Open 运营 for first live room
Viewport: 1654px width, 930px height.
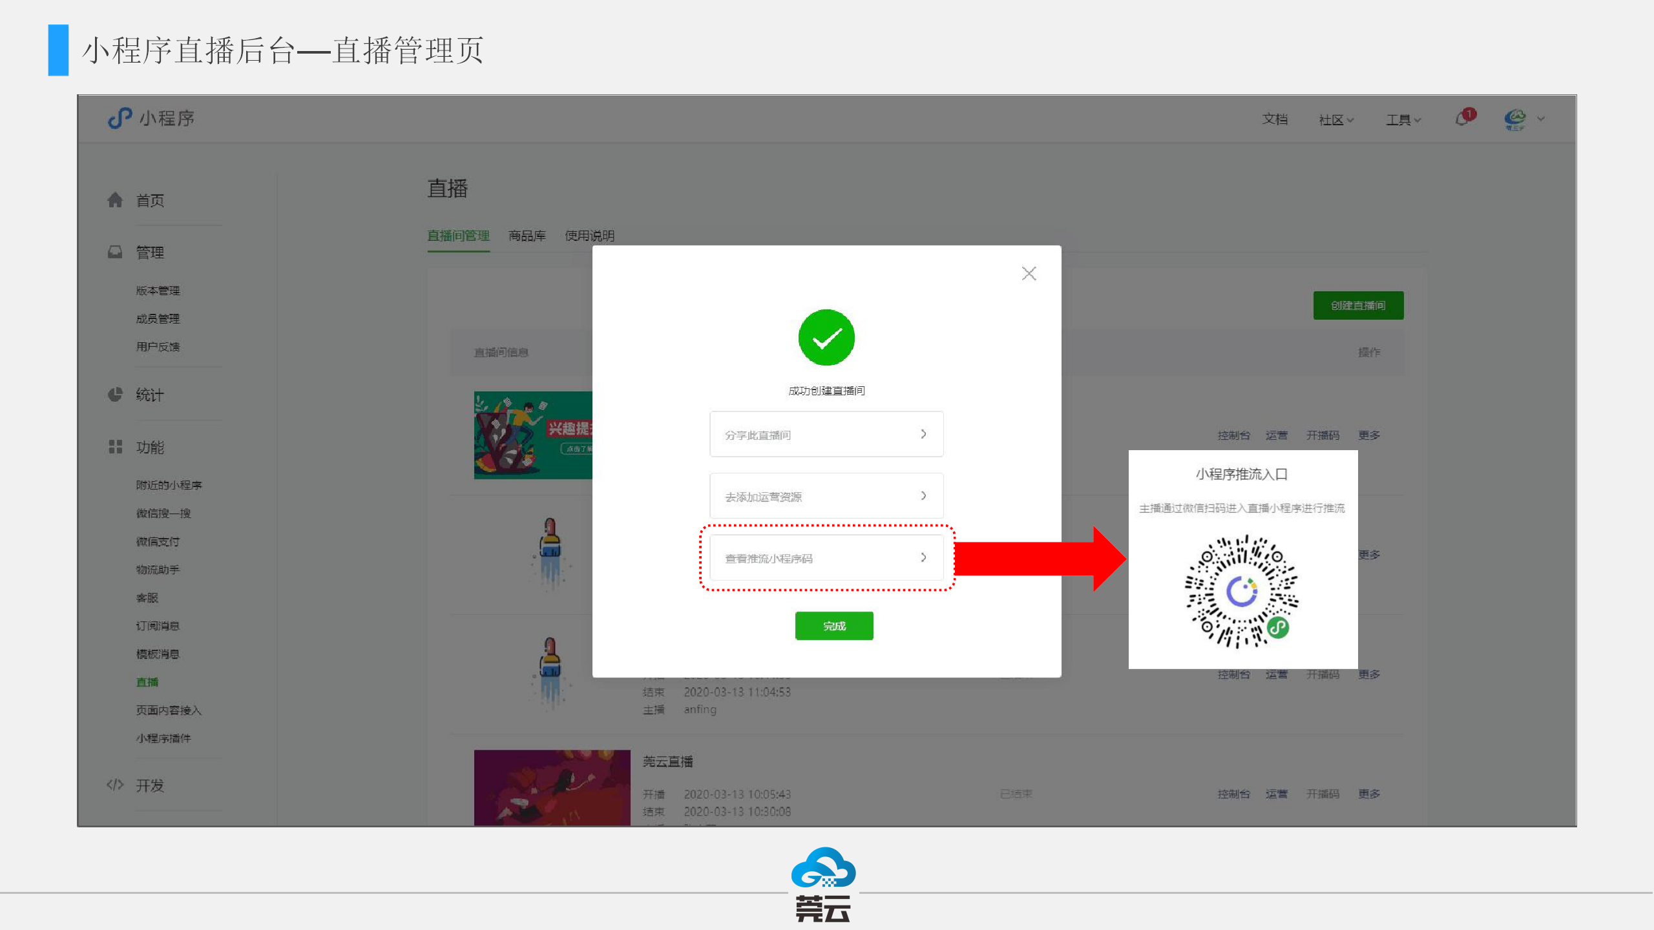pyautogui.click(x=1276, y=435)
